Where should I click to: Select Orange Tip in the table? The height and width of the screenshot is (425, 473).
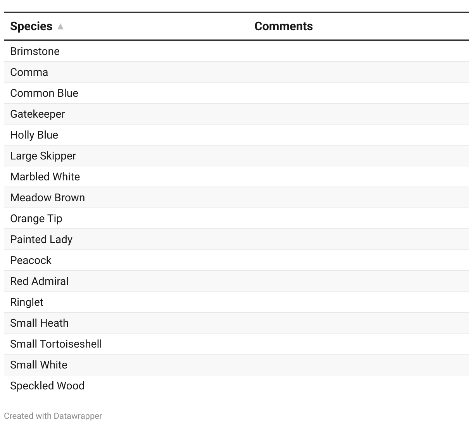(x=36, y=219)
